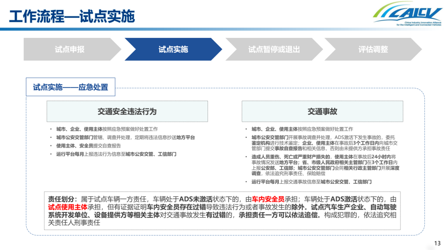Select the 试点申报 step arrow
444x250 pixels.
(70, 49)
